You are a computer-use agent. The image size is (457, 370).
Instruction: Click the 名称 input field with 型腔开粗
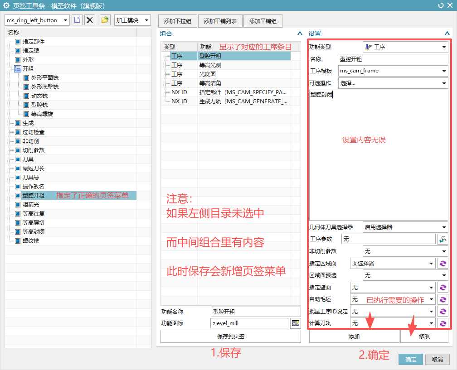pos(393,59)
